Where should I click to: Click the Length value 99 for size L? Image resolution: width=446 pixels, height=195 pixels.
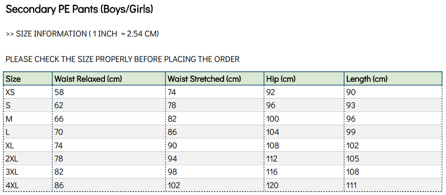pos(351,132)
